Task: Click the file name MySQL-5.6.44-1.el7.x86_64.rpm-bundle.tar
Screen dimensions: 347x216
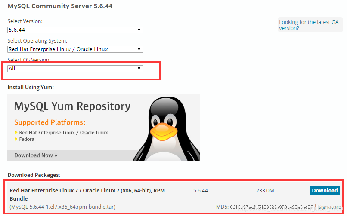Action: [62, 207]
